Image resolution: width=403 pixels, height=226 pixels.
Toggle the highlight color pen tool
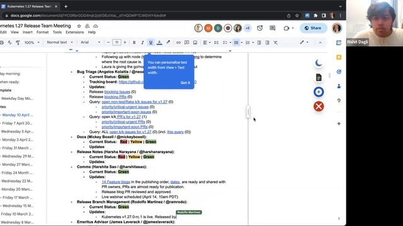[168, 42]
